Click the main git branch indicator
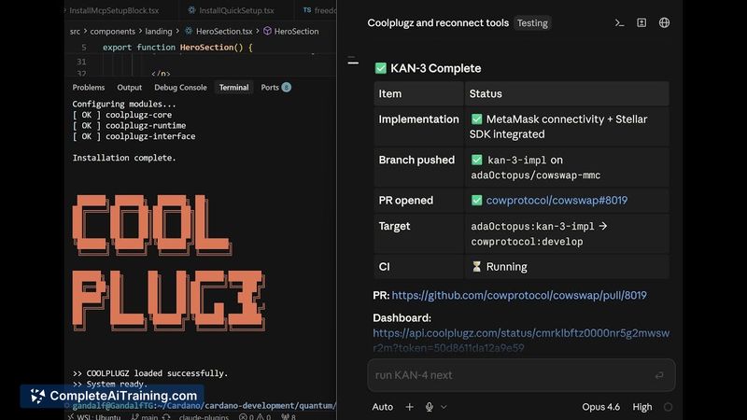The height and width of the screenshot is (420, 747). [x=145, y=416]
